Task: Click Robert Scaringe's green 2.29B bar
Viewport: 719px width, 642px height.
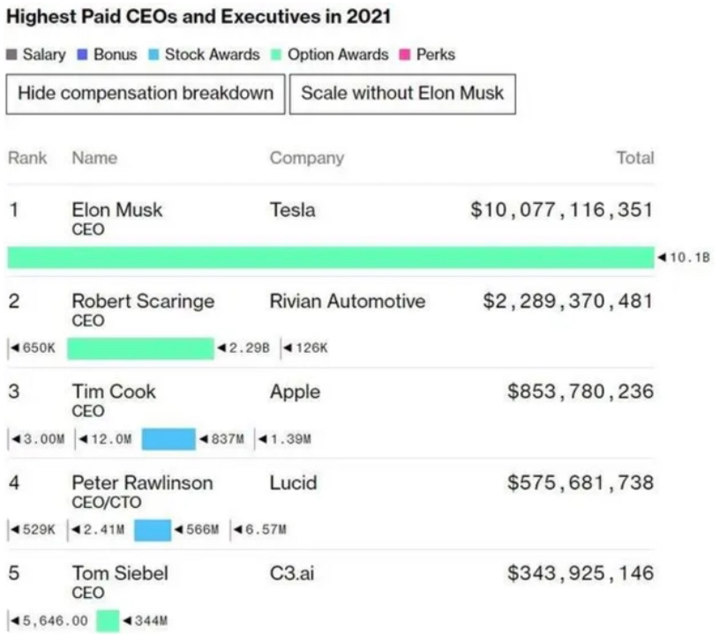Action: tap(140, 348)
